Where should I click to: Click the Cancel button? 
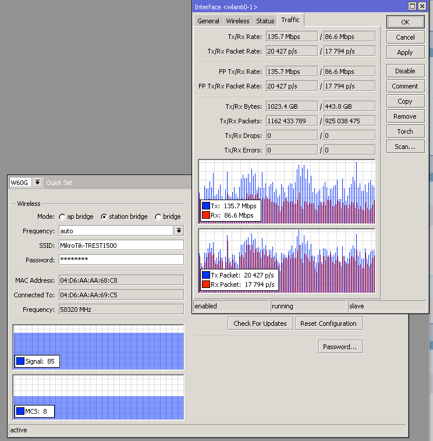coord(406,37)
